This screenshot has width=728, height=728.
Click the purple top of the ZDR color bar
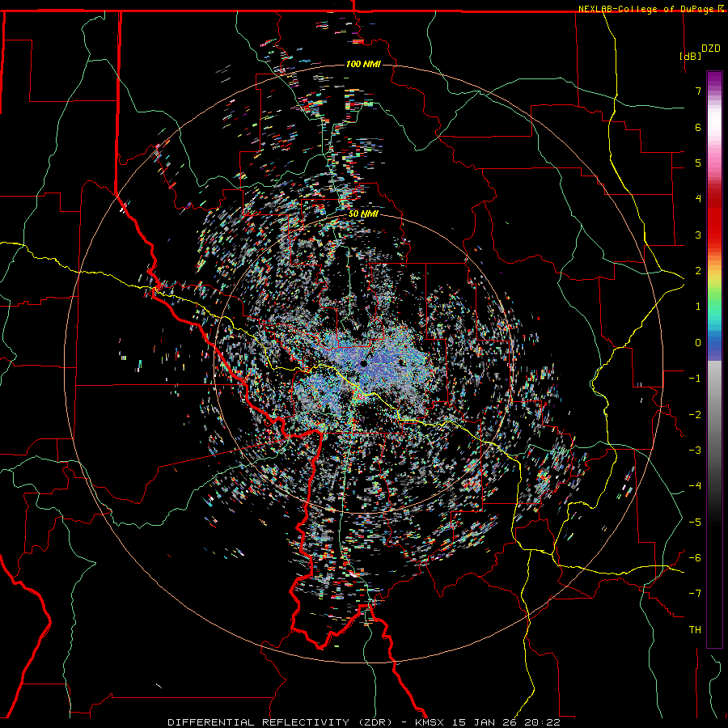(714, 79)
